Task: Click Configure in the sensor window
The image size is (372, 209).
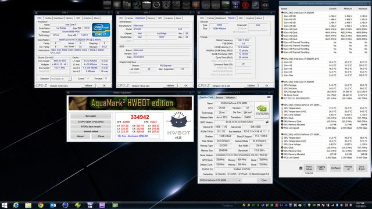Action: pyautogui.click(x=336, y=168)
